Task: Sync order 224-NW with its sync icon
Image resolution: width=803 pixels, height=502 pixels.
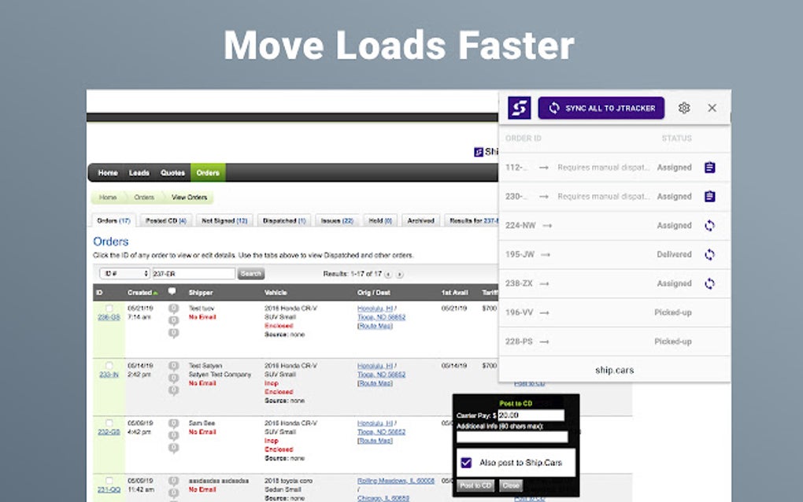Action: click(709, 226)
